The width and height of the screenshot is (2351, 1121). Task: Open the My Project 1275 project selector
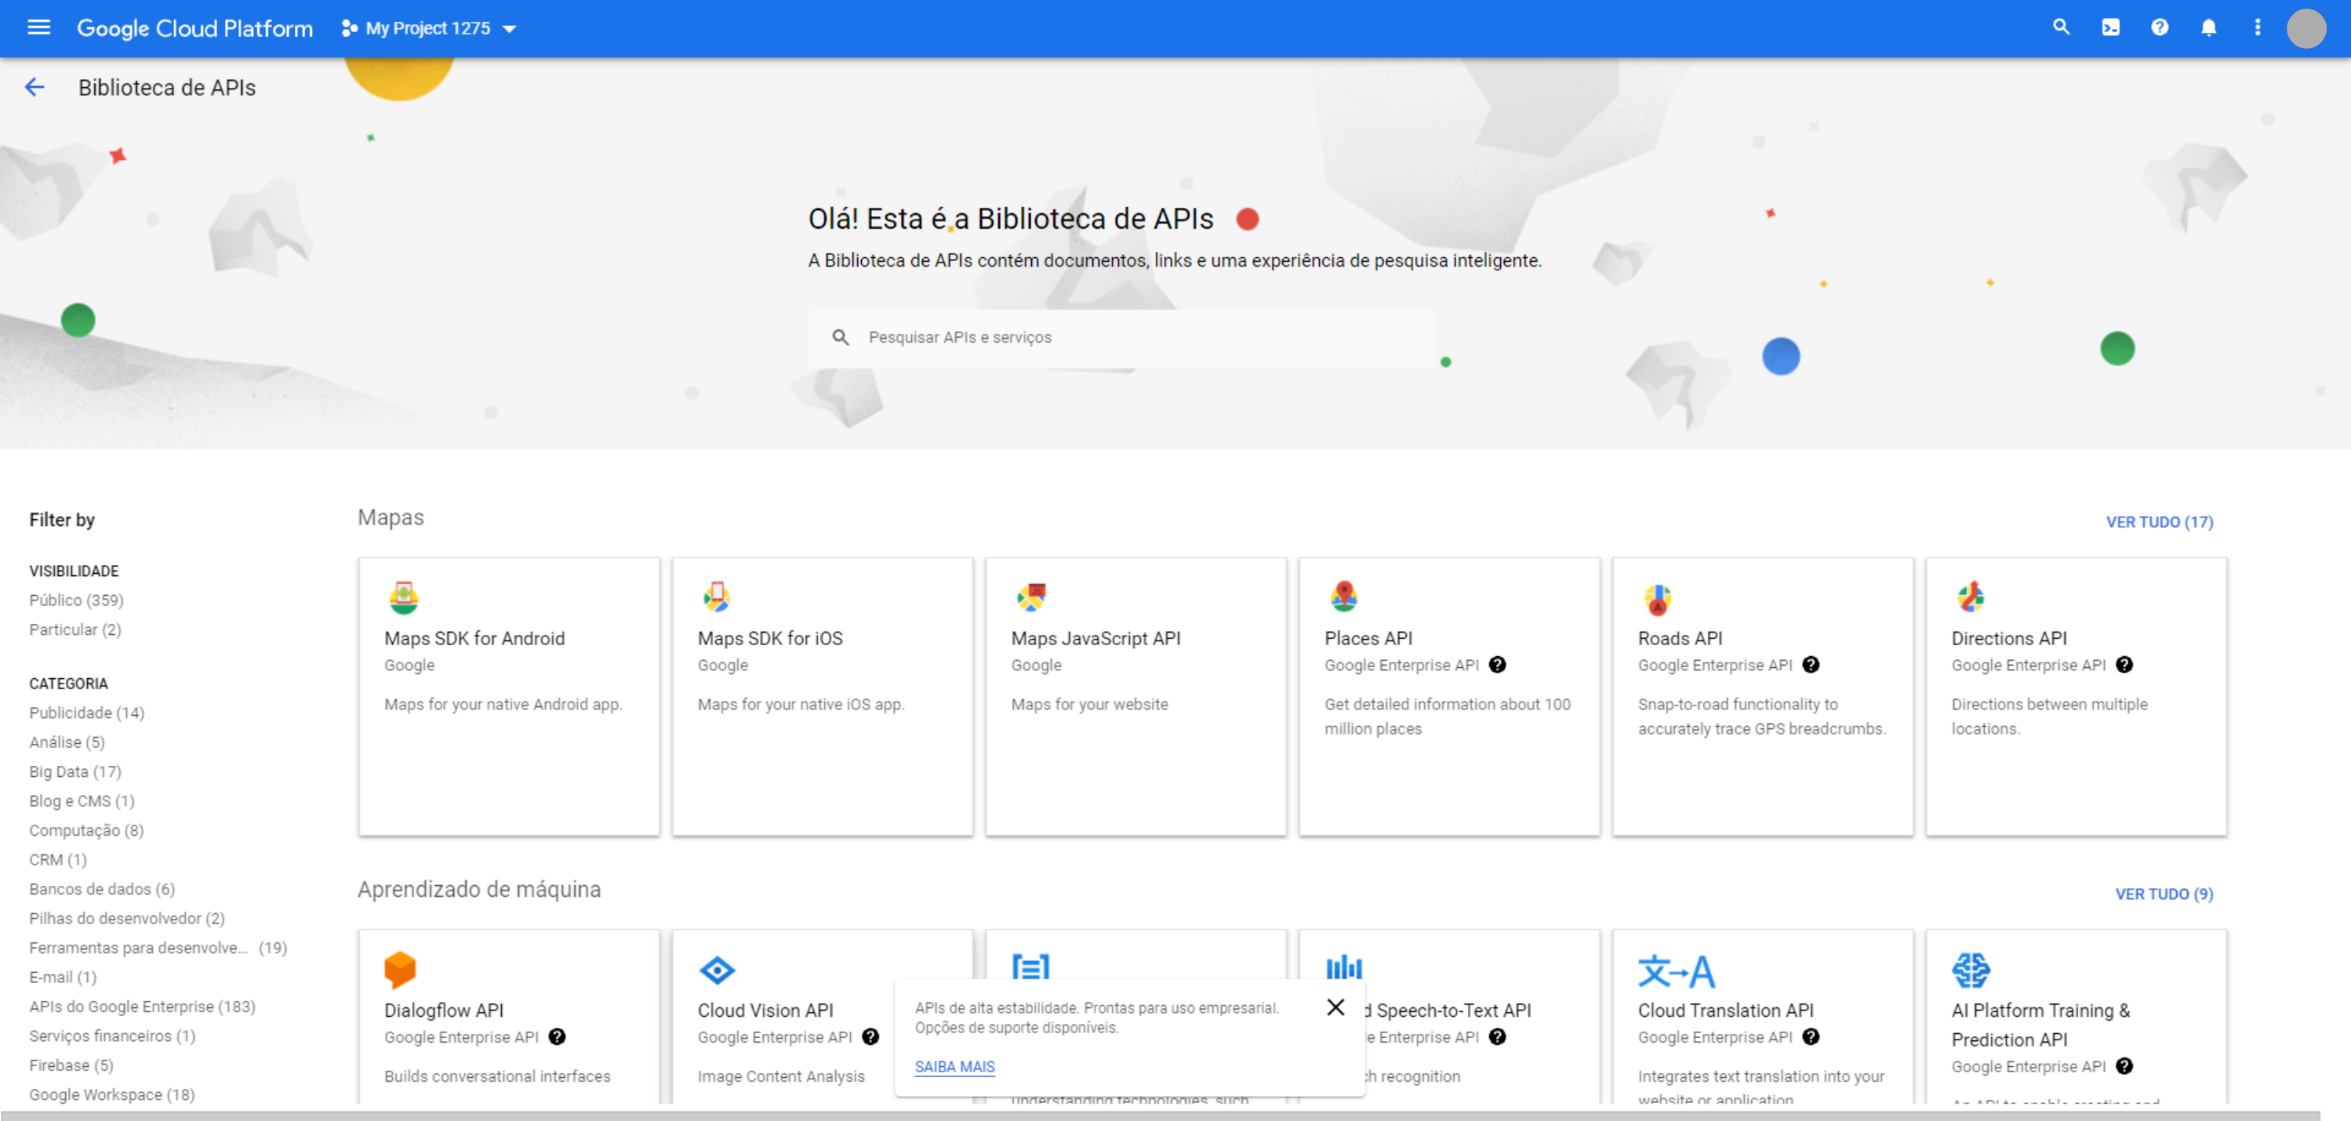[x=429, y=28]
